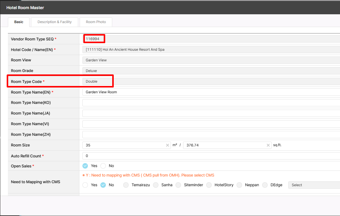Image resolution: width=340 pixels, height=216 pixels.
Task: Open the Room Photo tab
Action: (x=96, y=22)
